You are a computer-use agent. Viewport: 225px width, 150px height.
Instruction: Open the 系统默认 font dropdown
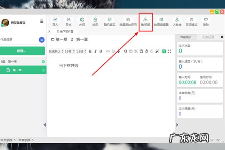pyautogui.click(x=56, y=51)
